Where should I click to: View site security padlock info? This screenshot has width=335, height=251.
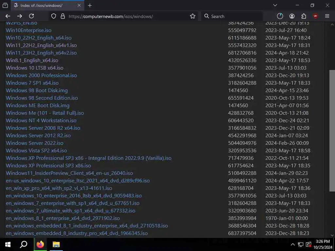(x=62, y=16)
